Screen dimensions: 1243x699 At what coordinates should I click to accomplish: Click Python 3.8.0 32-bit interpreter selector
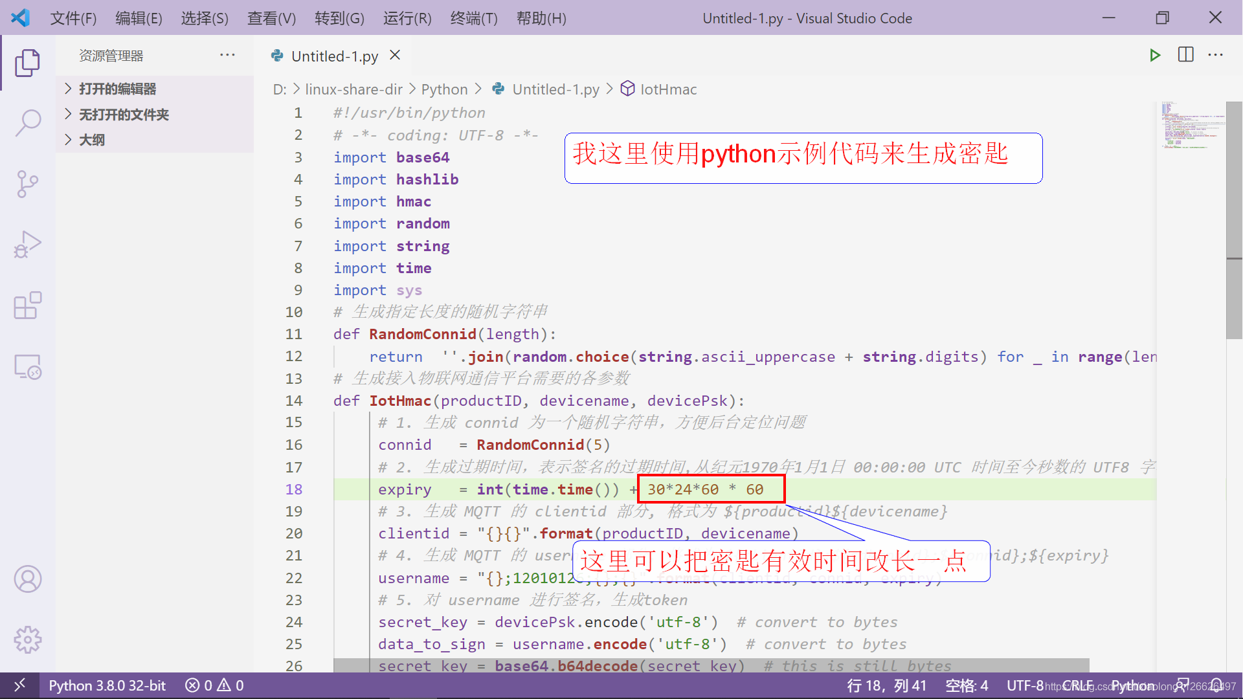coord(107,685)
